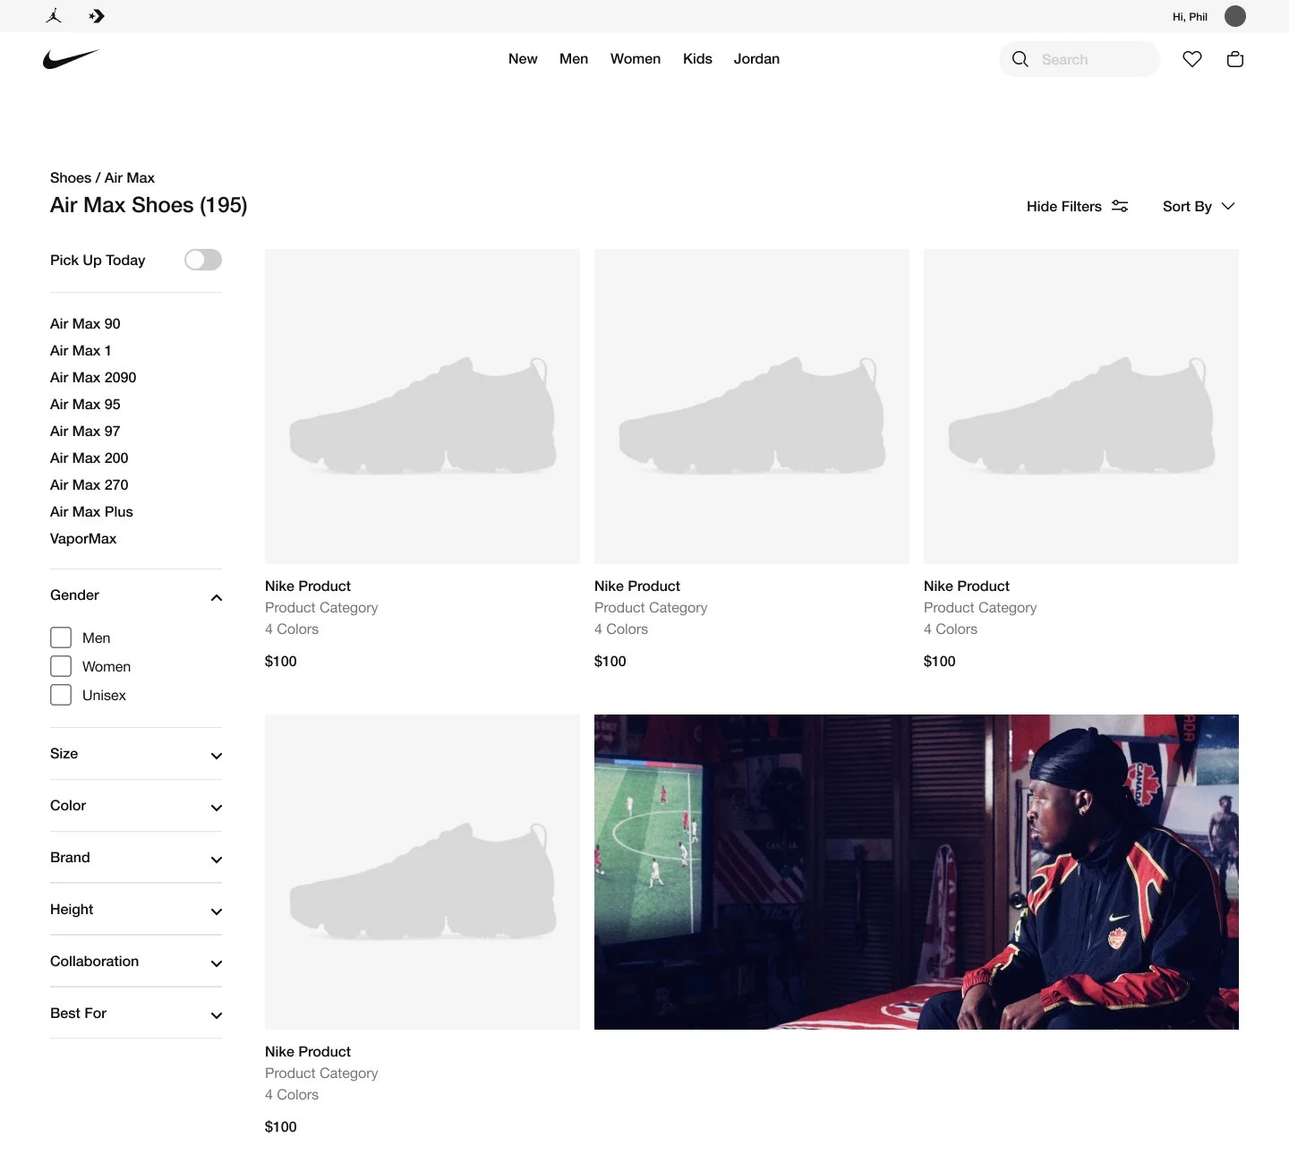1289x1155 pixels.
Task: Check the Women gender checkbox
Action: [x=61, y=666]
